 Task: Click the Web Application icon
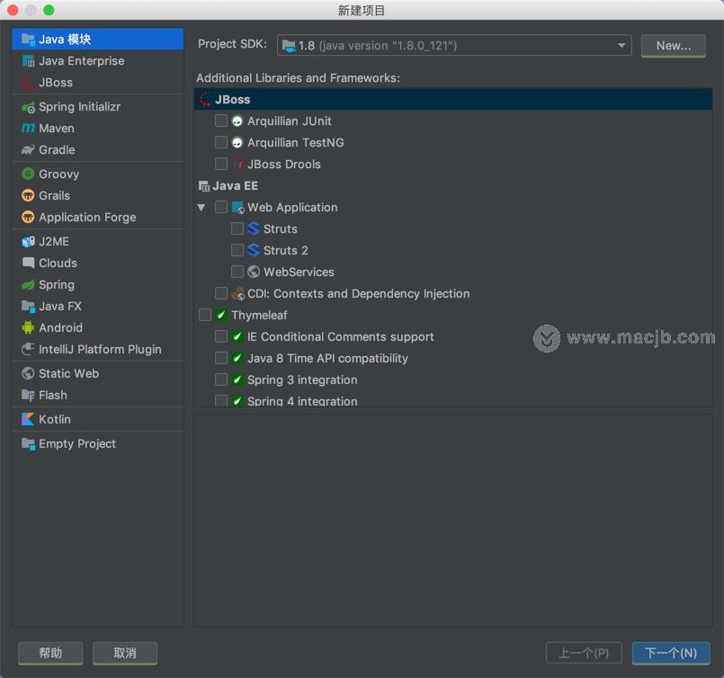(237, 207)
